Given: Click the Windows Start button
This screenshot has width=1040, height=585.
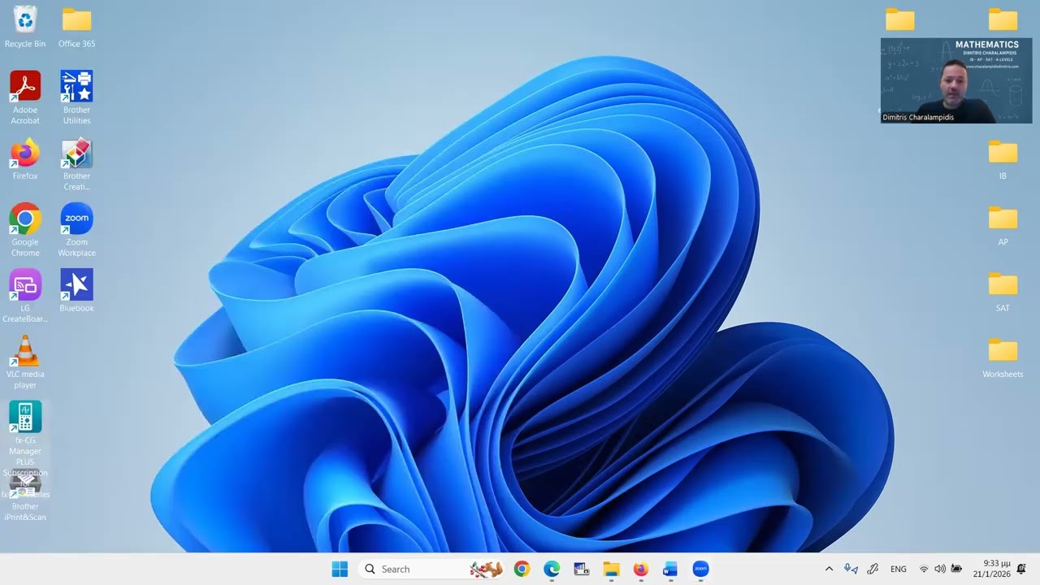Looking at the screenshot, I should point(340,569).
